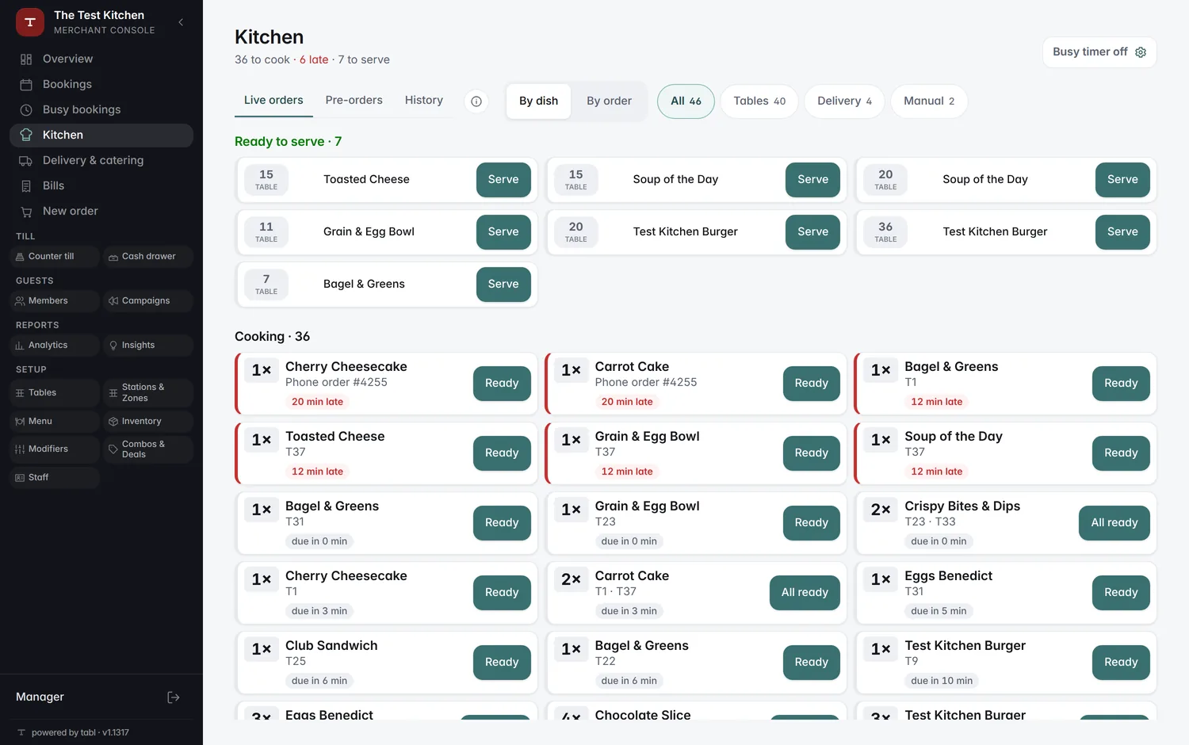Open the Bills receipt icon
1189x745 pixels.
(x=26, y=186)
